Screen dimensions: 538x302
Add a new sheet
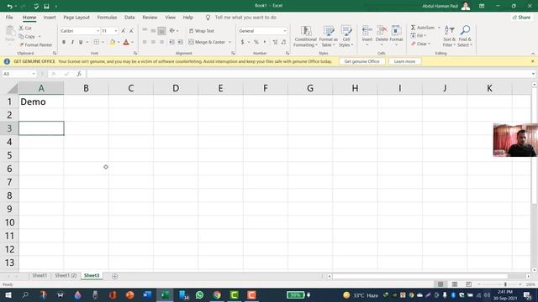tap(114, 276)
